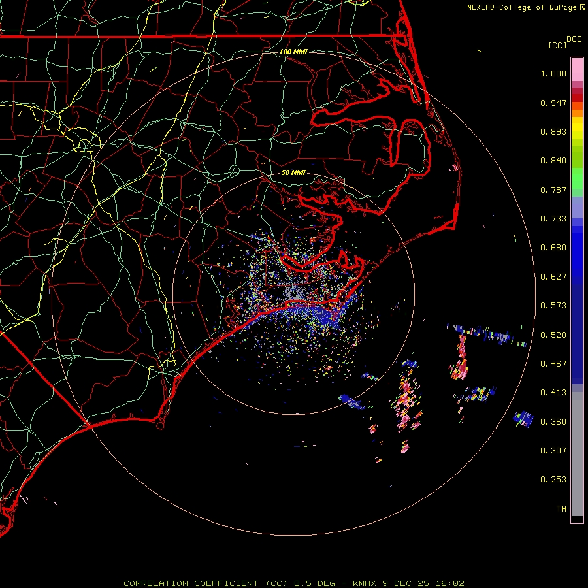Click the [CC] unit label
This screenshot has width=588, height=588.
[x=557, y=45]
